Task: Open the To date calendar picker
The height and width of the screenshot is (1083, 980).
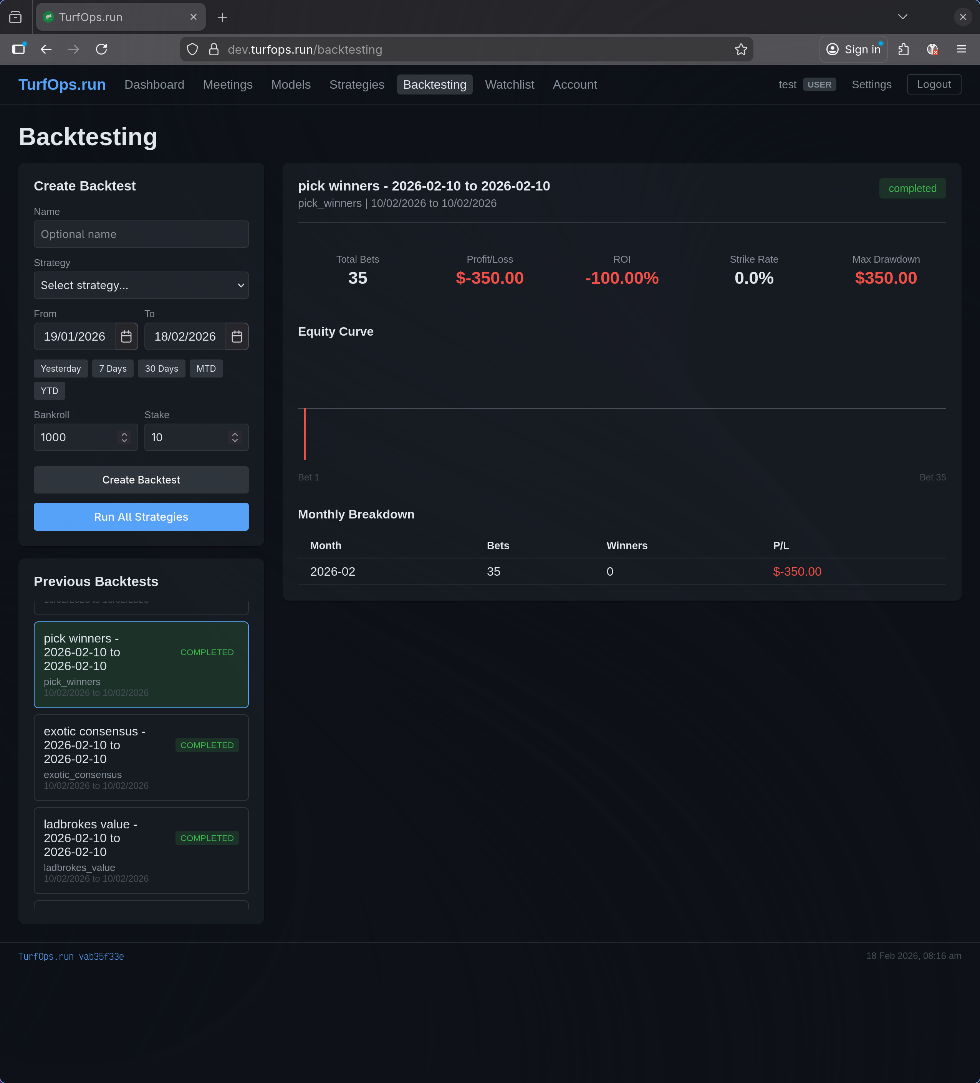Action: (x=237, y=336)
